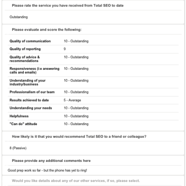Screen dimensions: 186x186
Task: Click the 'Please rate the service' section heading
Action: tap(68, 6)
